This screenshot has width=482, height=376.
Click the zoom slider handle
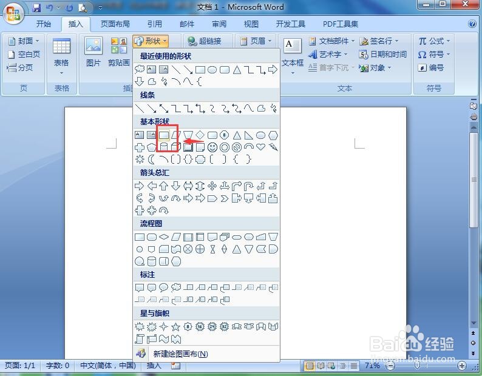pos(417,366)
